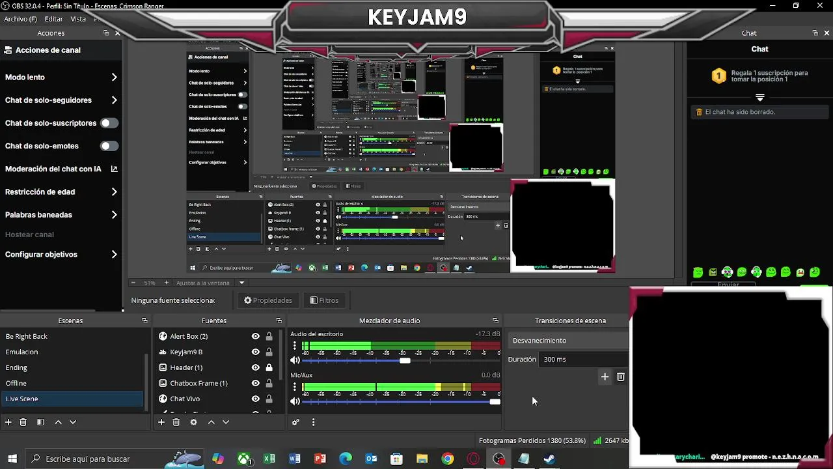The width and height of the screenshot is (833, 469).
Task: Remove the scene transition with trash icon
Action: [x=621, y=377]
